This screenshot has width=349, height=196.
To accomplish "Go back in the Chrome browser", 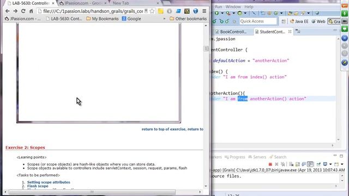I will (x=7, y=11).
